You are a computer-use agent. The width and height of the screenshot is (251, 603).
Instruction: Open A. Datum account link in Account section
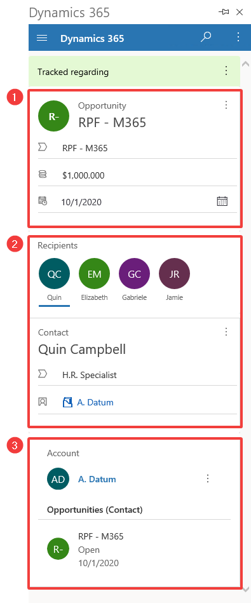tap(97, 479)
